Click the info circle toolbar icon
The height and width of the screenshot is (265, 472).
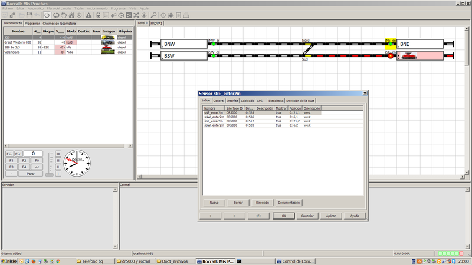(163, 15)
